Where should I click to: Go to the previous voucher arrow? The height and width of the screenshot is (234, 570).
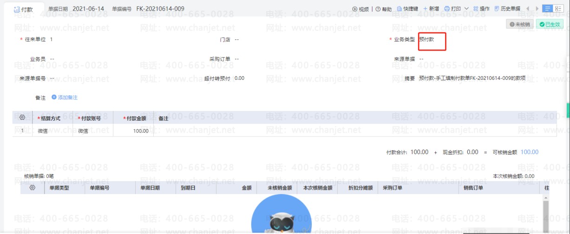pyautogui.click(x=528, y=9)
